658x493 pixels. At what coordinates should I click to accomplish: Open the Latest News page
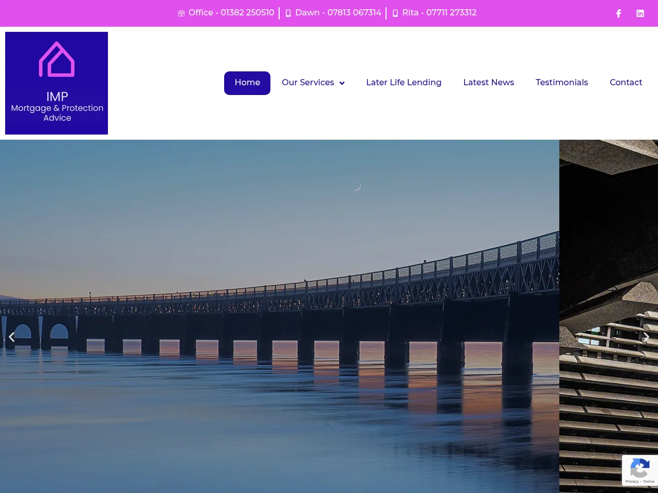click(x=488, y=83)
